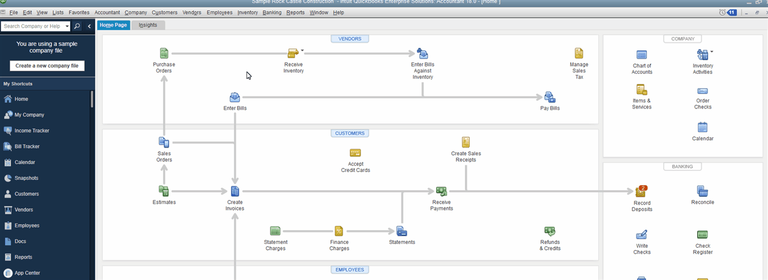This screenshot has height=280, width=768.
Task: Open the Company panel Calendar icon
Action: click(703, 127)
